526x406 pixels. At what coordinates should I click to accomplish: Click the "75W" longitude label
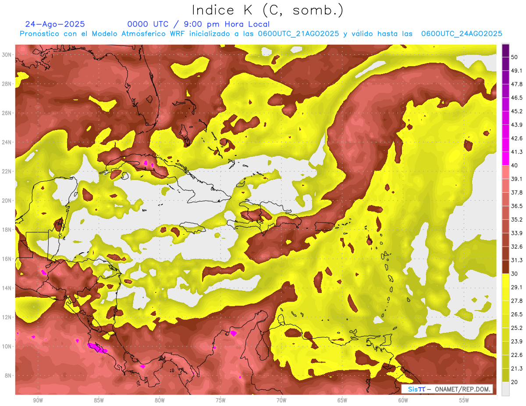point(220,401)
